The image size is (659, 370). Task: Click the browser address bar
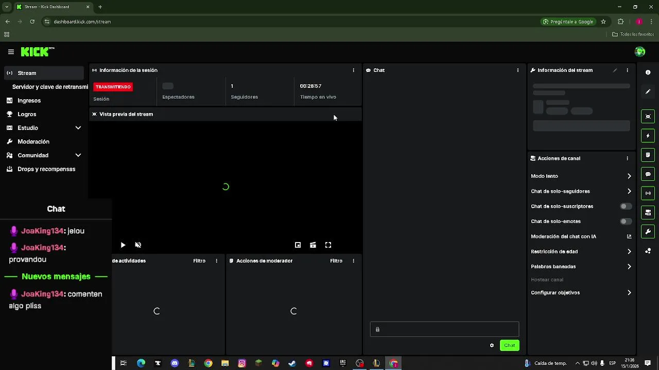pyautogui.click(x=288, y=22)
